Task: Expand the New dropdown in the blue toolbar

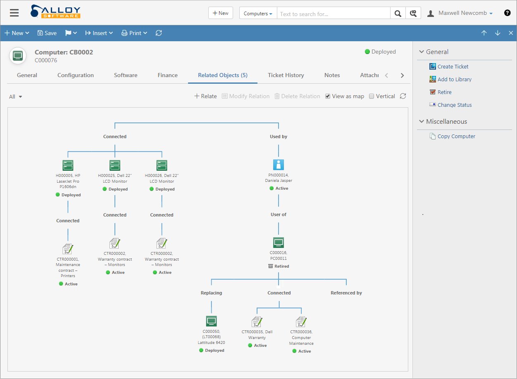Action: pos(17,33)
